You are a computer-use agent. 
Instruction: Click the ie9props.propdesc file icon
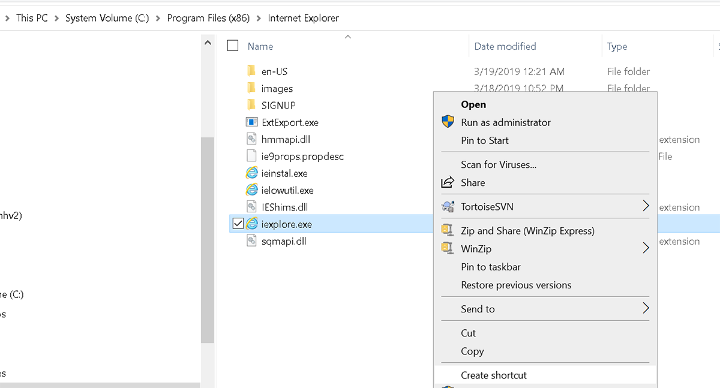(x=252, y=156)
